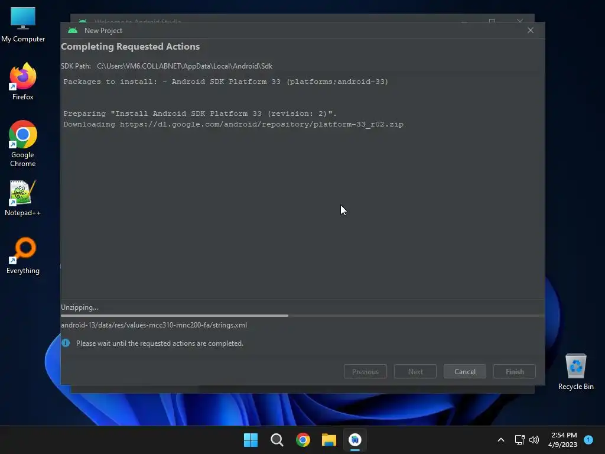Click the 'Preparing "Install Android SDK Platform 33' line
Viewport: 605px width, 454px height.
[200, 113]
